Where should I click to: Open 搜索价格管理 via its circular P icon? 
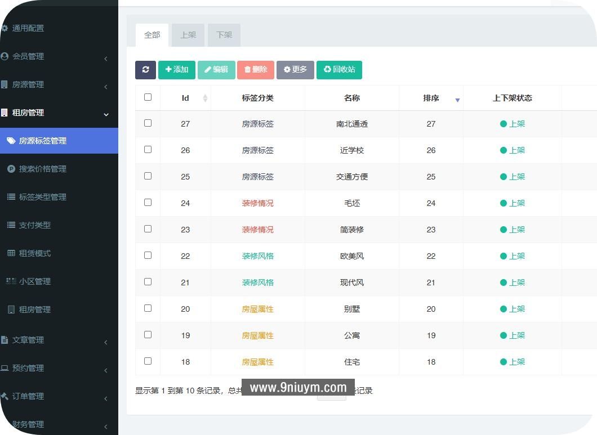click(x=12, y=169)
